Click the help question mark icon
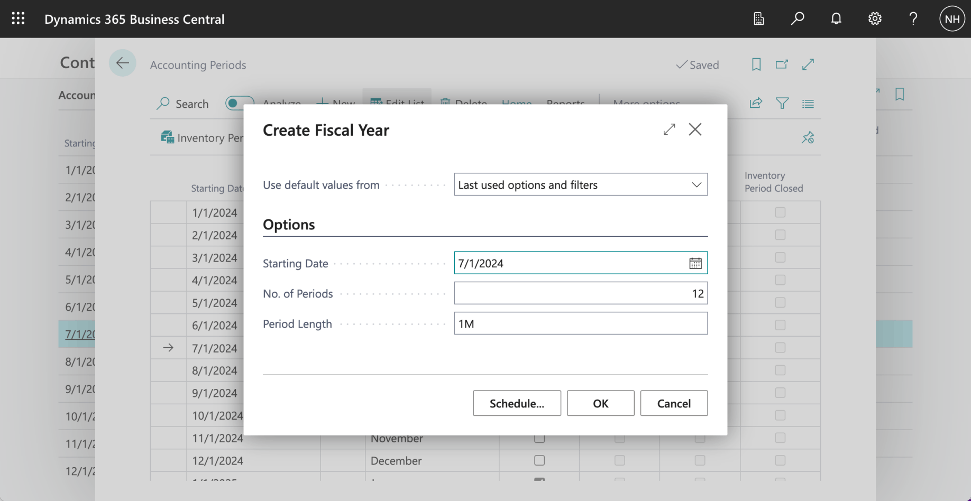The height and width of the screenshot is (501, 971). [913, 18]
